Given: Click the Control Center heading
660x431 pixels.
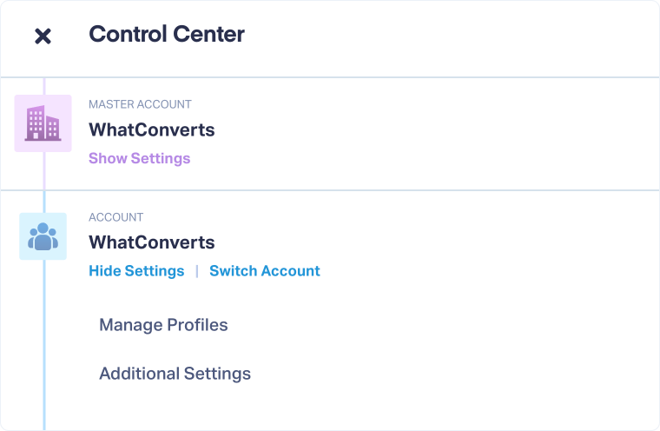Looking at the screenshot, I should [167, 35].
